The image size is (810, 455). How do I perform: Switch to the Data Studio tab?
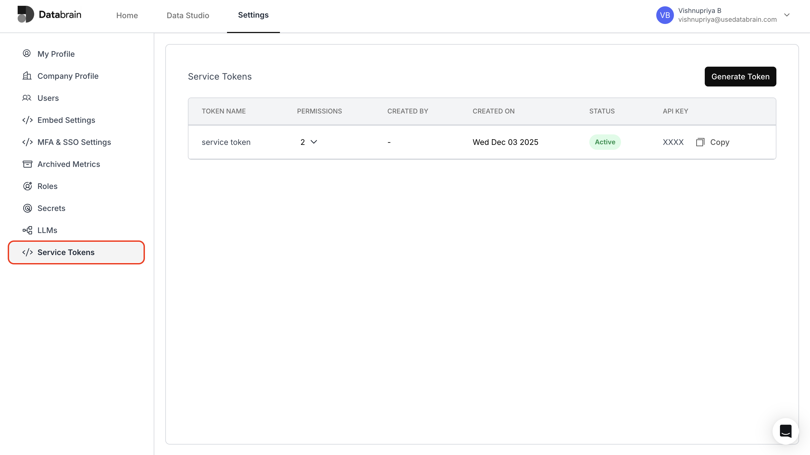pos(188,15)
